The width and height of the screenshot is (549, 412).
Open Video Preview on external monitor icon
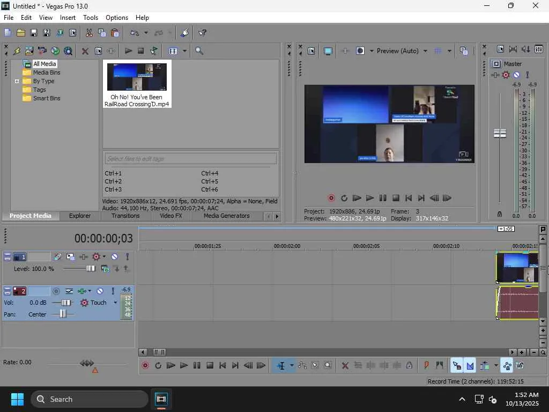click(328, 51)
